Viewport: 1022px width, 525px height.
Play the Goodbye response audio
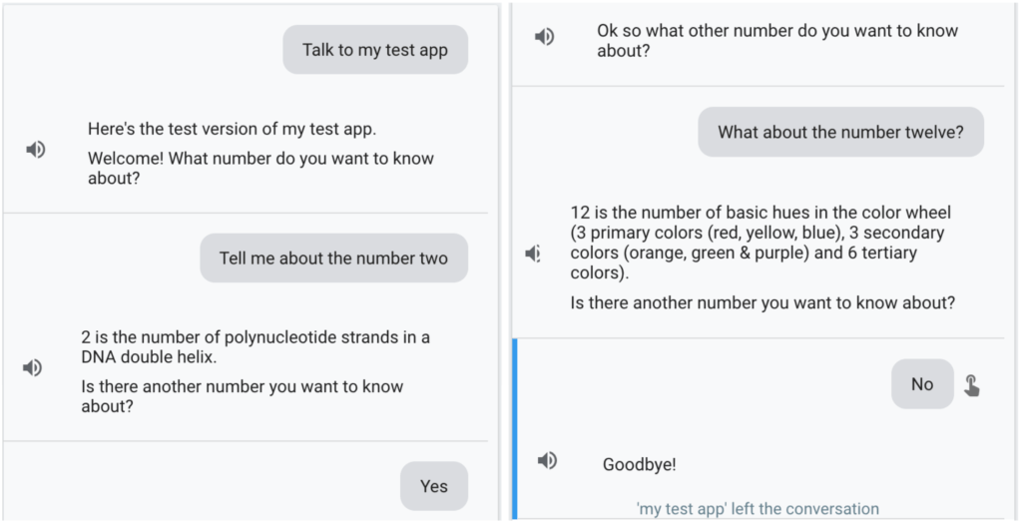(x=546, y=460)
